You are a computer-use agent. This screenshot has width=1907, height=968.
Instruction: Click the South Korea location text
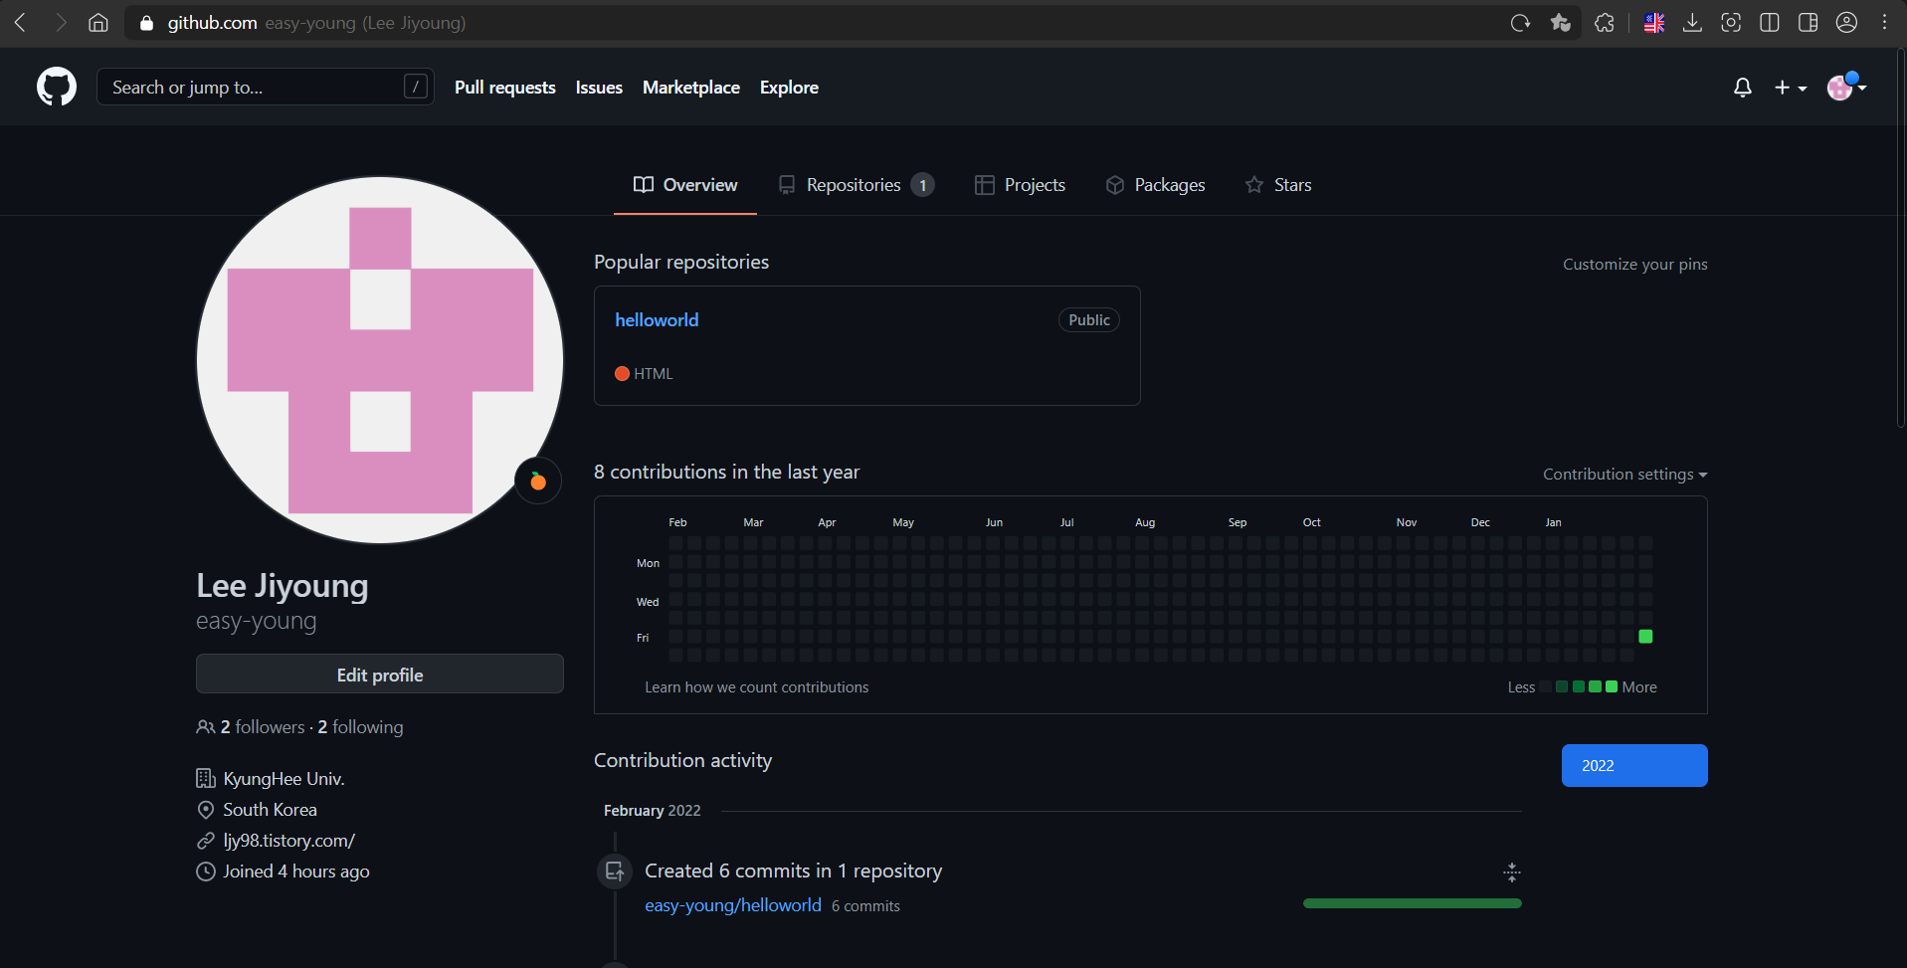[270, 810]
